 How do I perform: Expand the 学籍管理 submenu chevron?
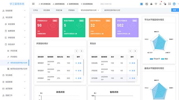(25, 37)
